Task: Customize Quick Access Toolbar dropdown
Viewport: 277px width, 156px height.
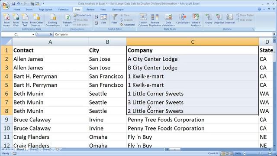Action: (x=43, y=3)
